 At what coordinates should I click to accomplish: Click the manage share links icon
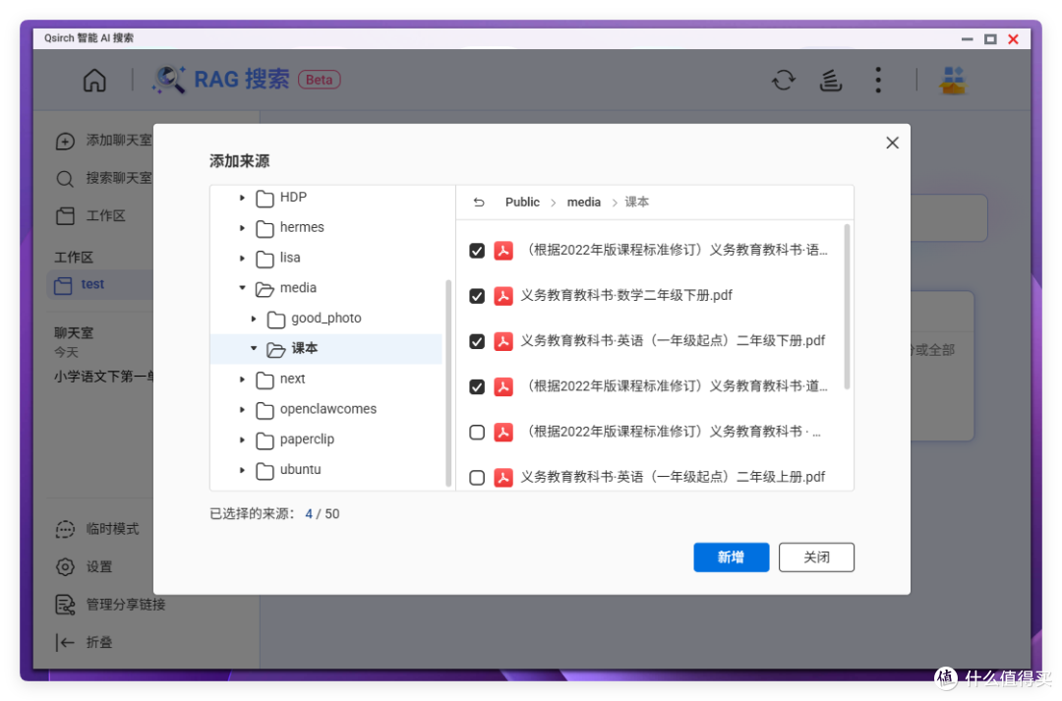65,605
